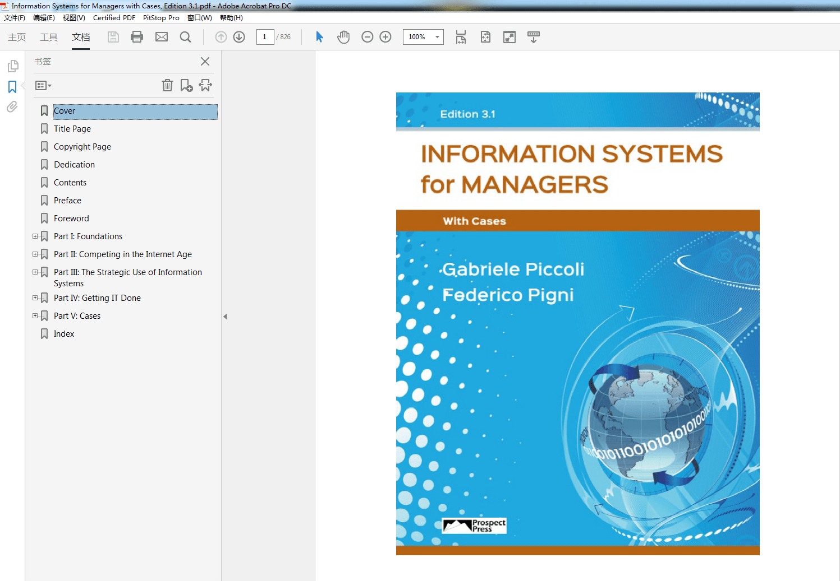Zoom out using the minus icon

(367, 37)
